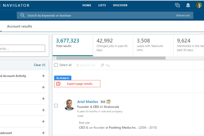The width and height of the screenshot is (204, 136).
Task: Switch to the Account results tab
Action: 19,26
